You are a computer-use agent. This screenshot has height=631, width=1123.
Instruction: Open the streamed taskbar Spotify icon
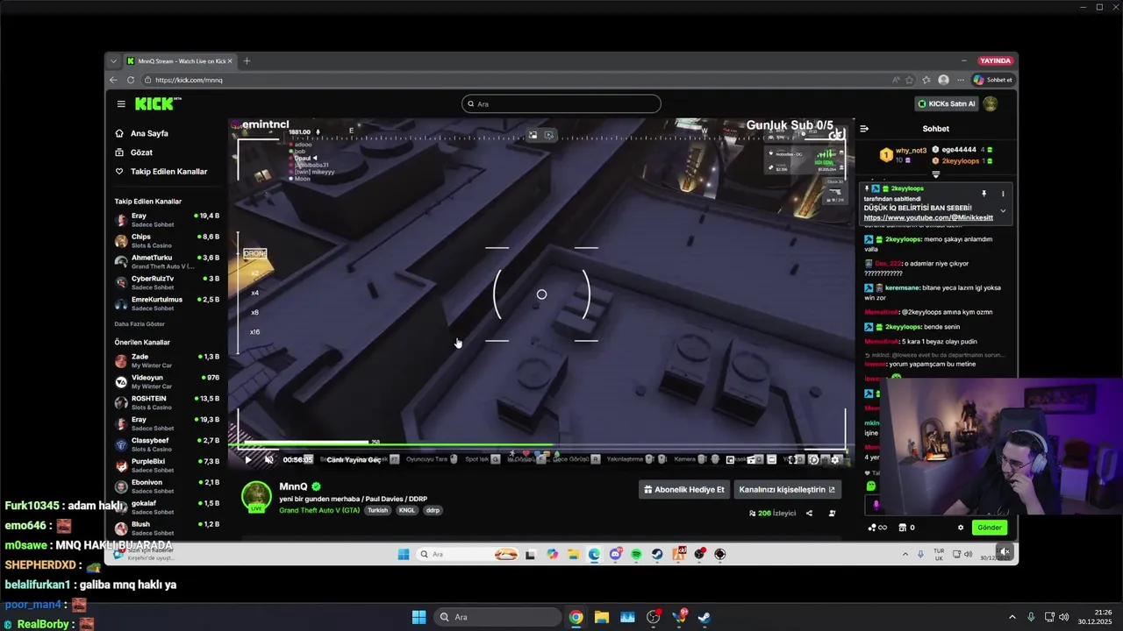click(636, 554)
